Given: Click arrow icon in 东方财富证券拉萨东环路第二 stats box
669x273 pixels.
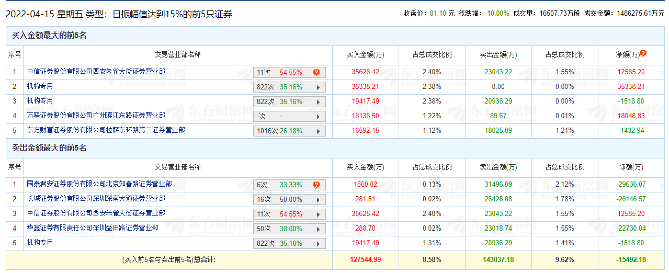Looking at the screenshot, I should pyautogui.click(x=318, y=131).
